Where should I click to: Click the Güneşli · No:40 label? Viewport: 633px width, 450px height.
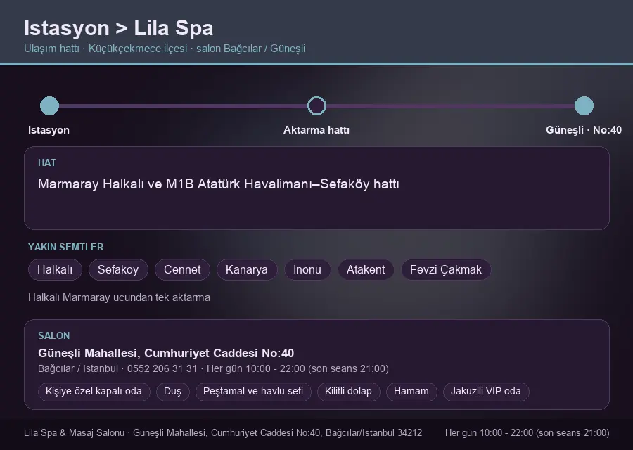tap(584, 130)
